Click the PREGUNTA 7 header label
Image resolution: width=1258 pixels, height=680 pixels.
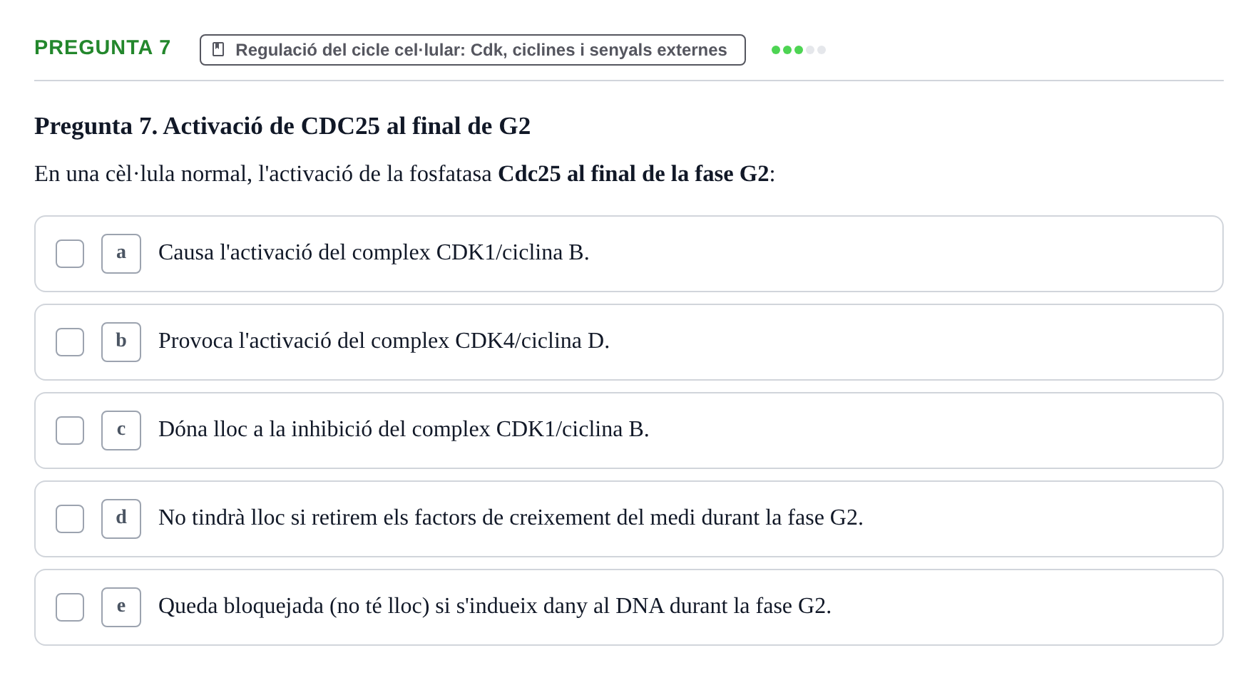tap(103, 47)
